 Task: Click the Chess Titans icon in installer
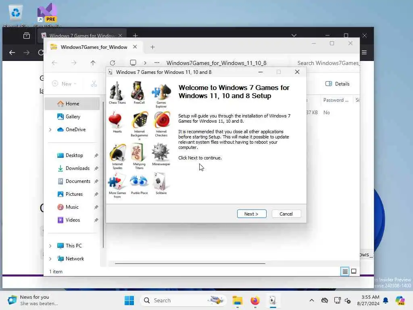point(117,91)
